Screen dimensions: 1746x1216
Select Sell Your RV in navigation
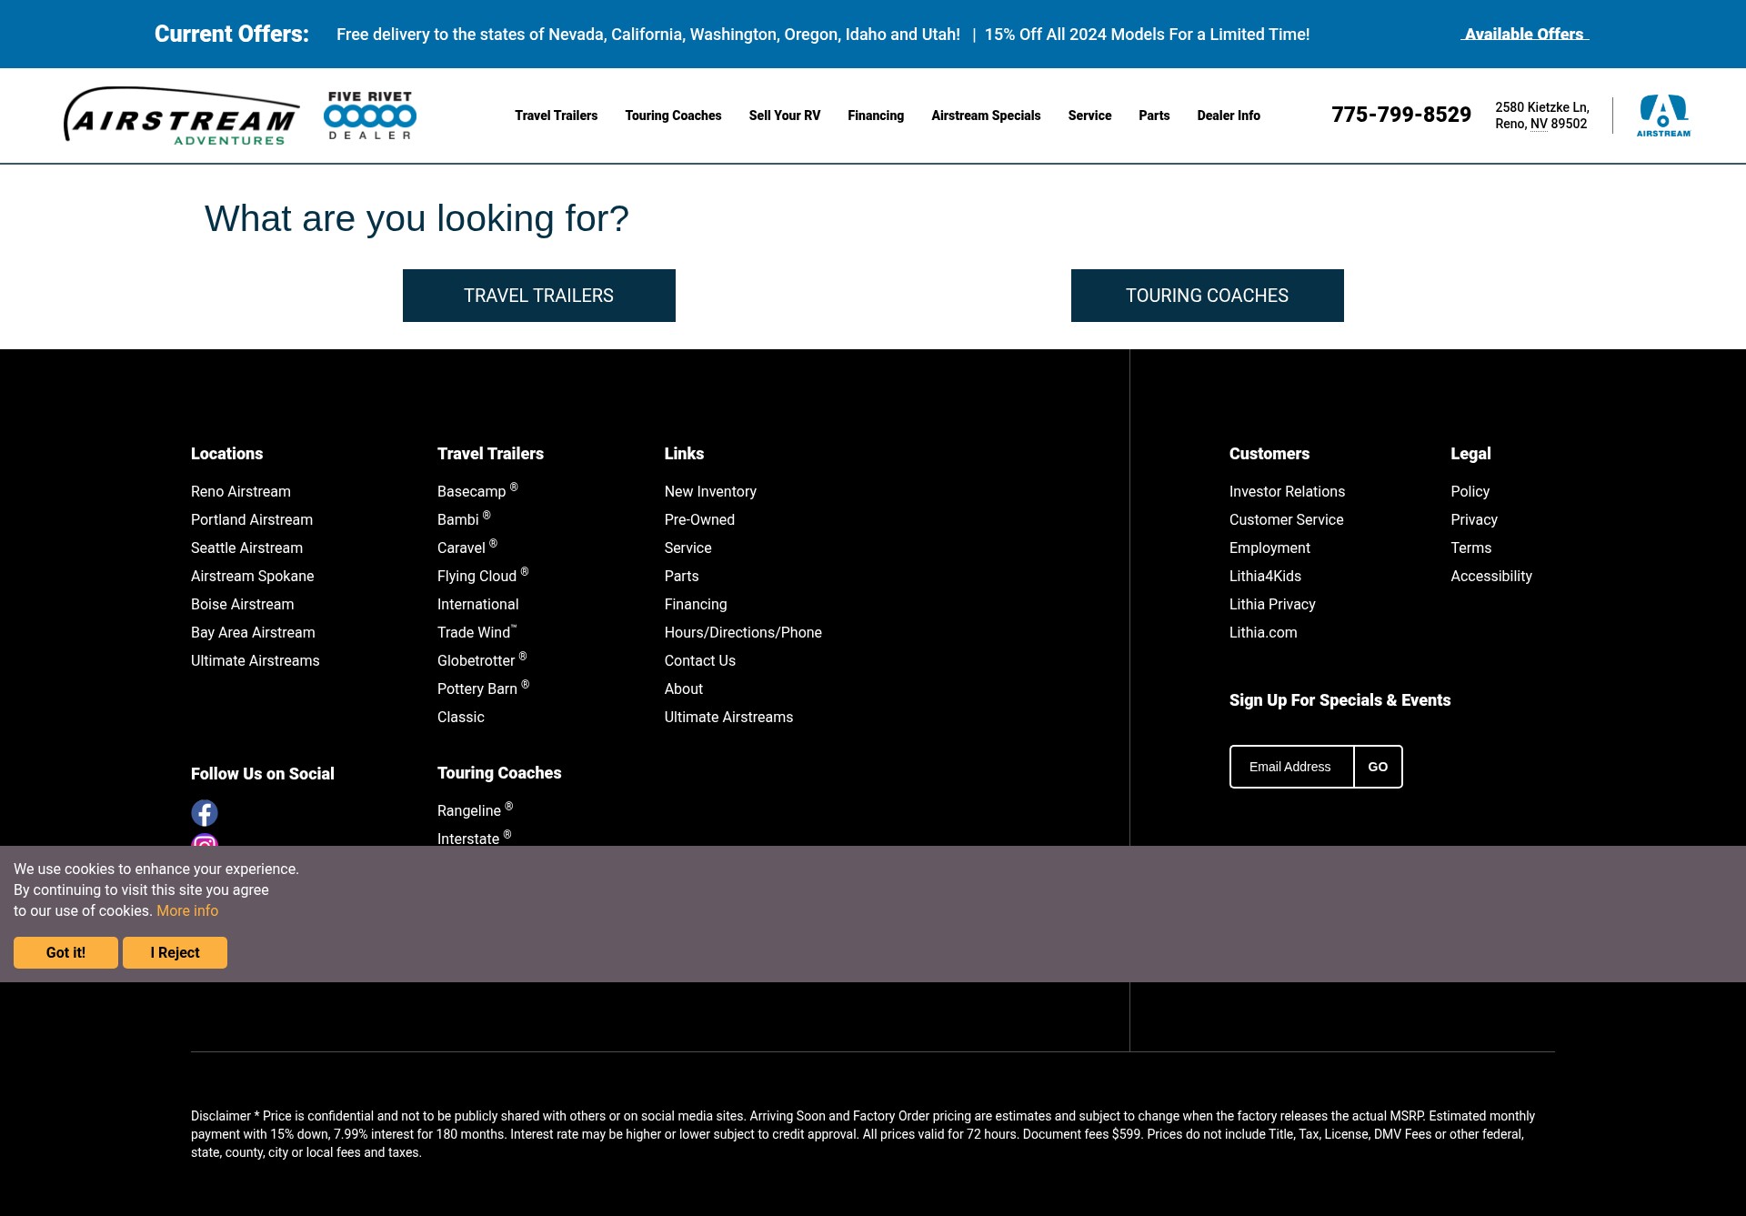click(x=785, y=116)
